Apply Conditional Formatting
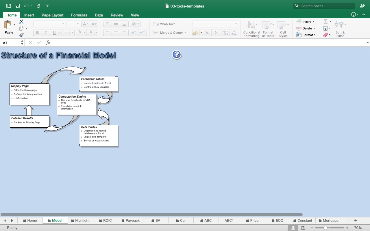Viewport: 370px width, 231px height. click(251, 29)
